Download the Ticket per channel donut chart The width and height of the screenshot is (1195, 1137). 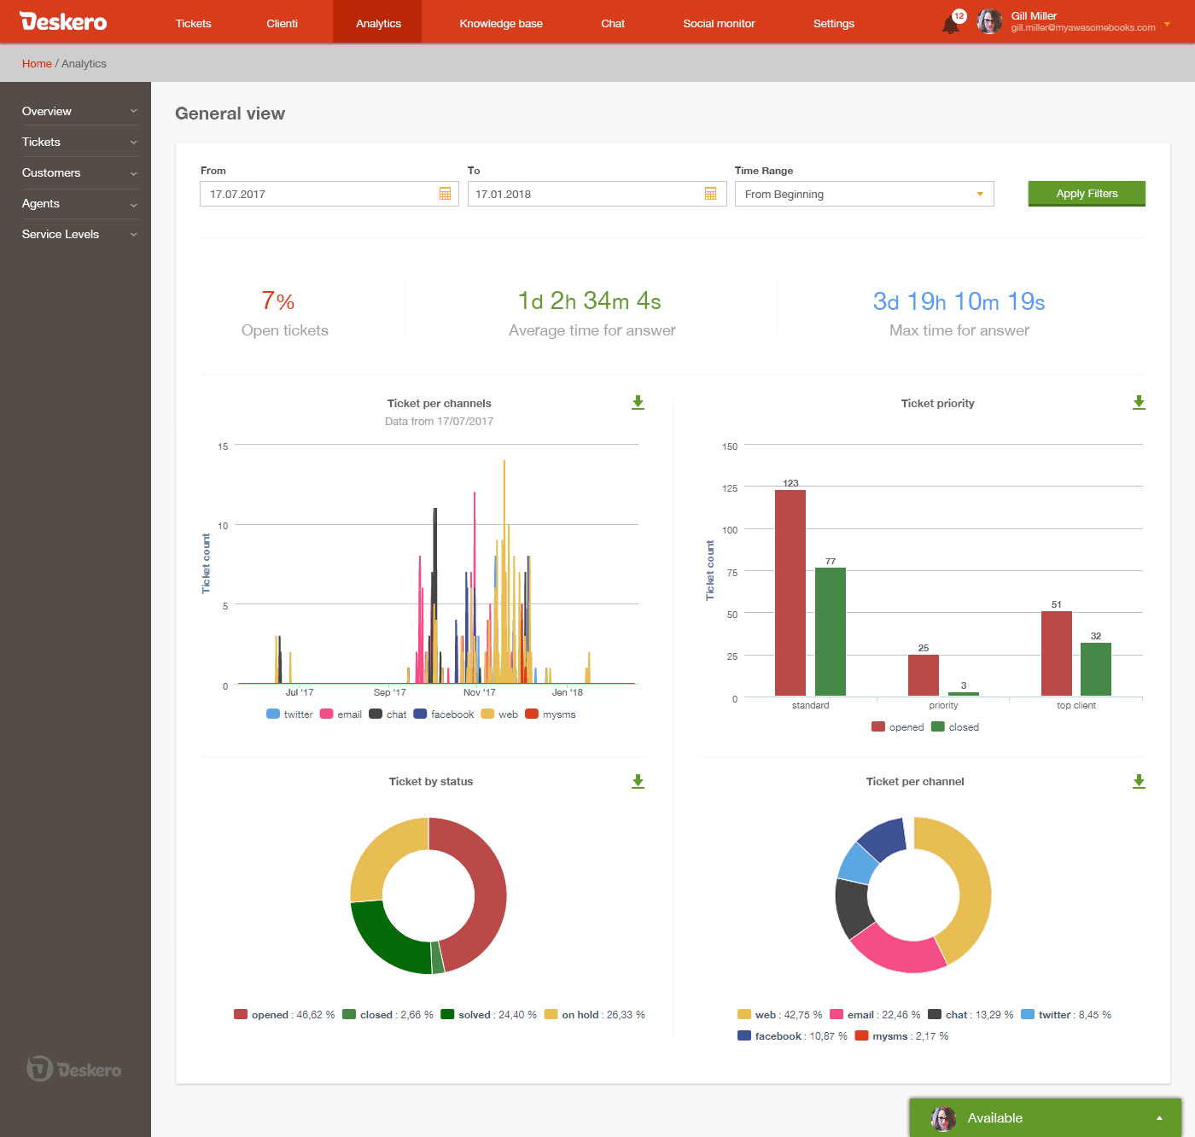point(1139,782)
